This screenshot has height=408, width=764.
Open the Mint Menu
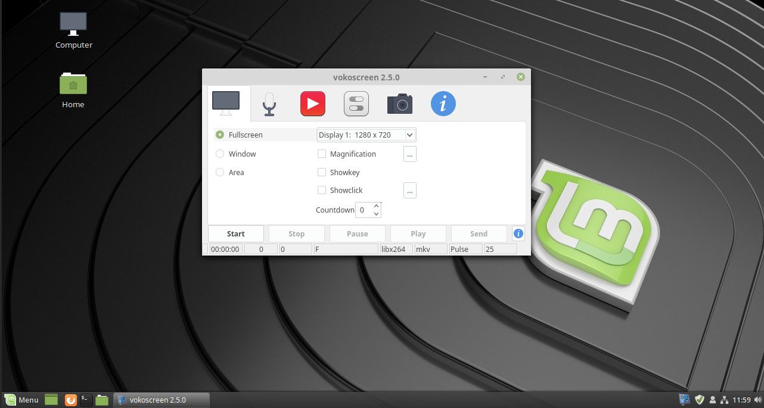tap(22, 400)
